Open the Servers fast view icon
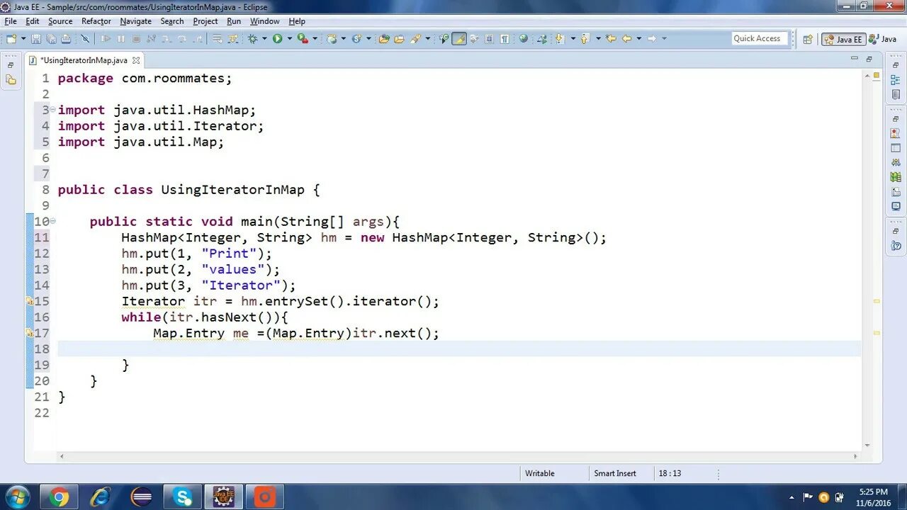Viewport: 907px width, 510px height. [x=896, y=163]
